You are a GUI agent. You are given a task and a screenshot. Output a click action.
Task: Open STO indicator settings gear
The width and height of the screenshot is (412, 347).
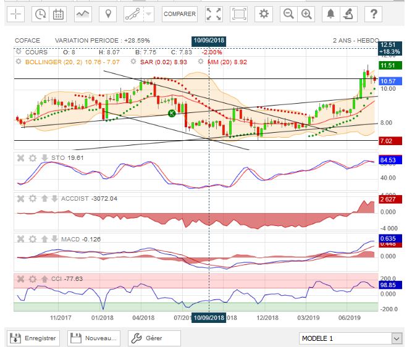pyautogui.click(x=33, y=158)
